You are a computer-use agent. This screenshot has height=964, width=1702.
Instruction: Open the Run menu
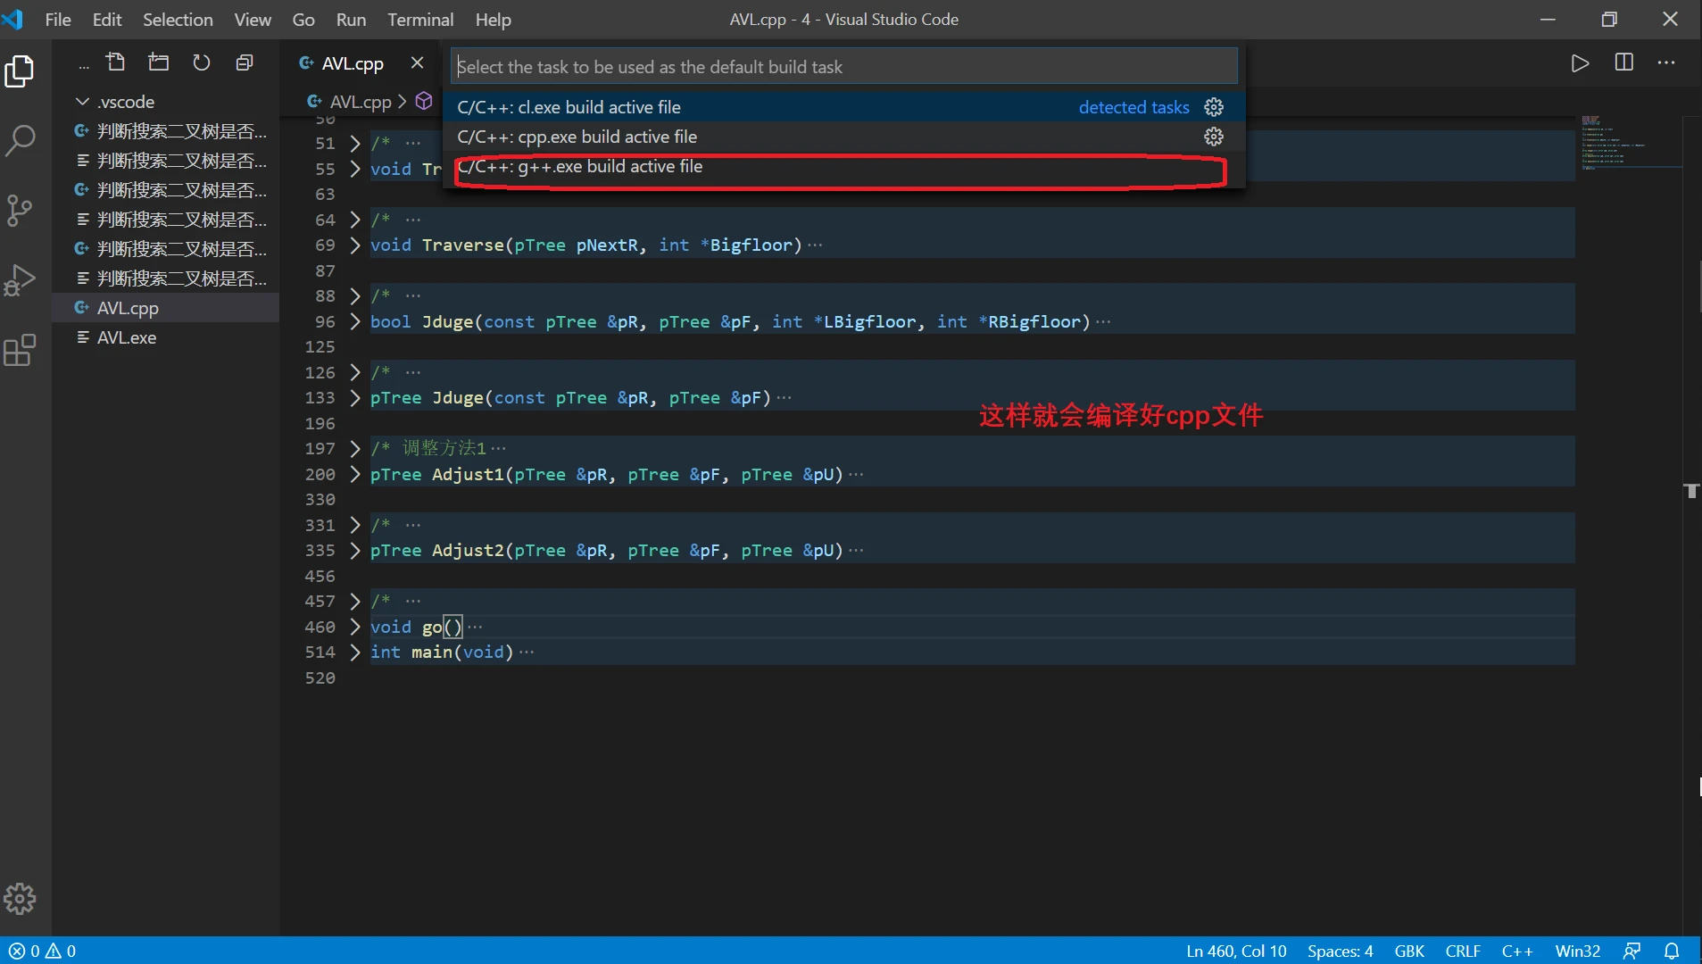351,20
